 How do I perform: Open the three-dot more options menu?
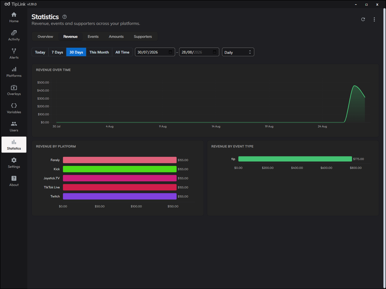click(374, 19)
